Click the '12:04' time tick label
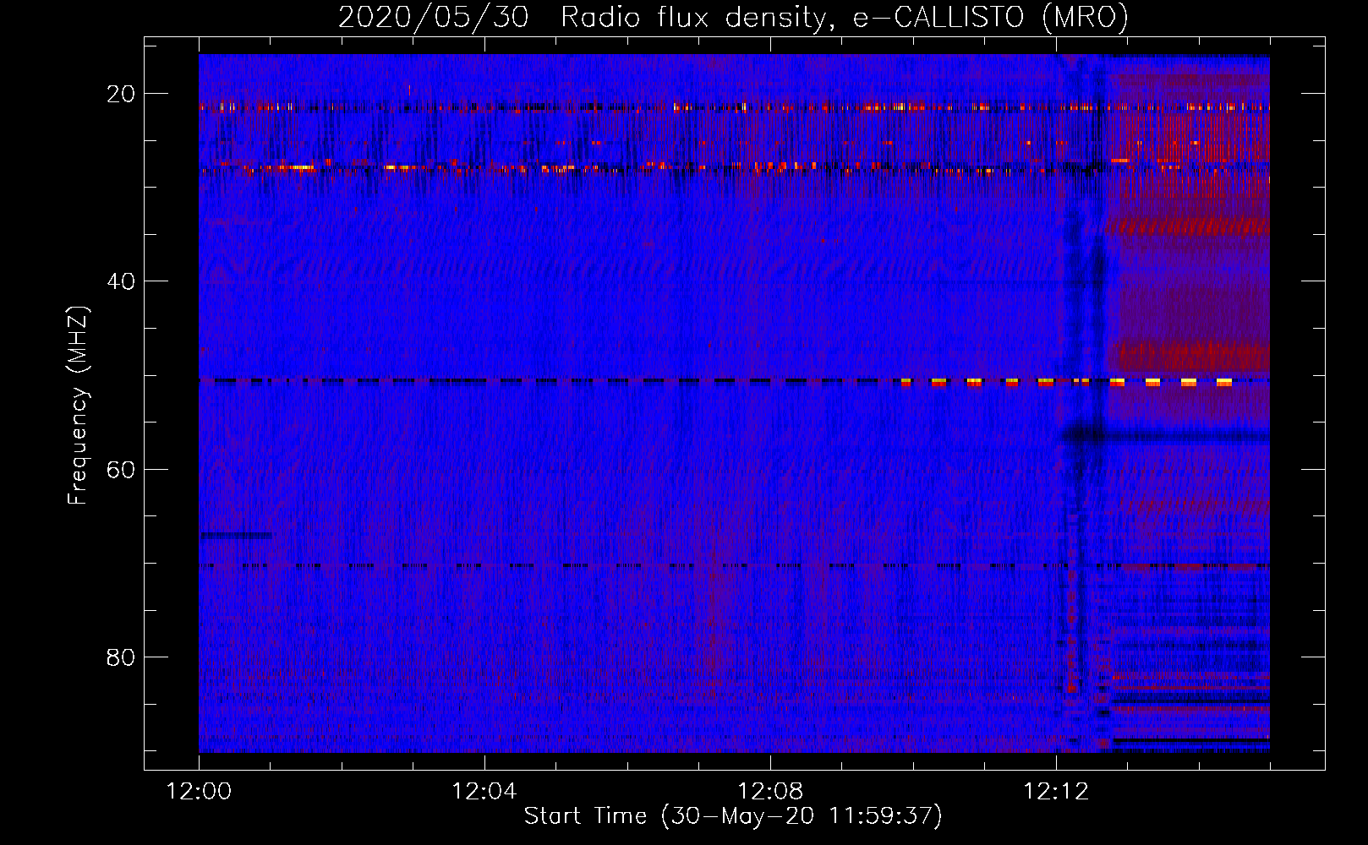This screenshot has width=1368, height=845. [484, 792]
